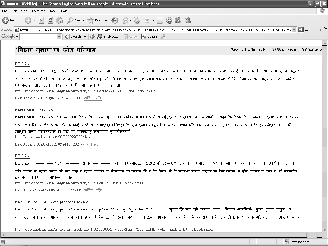The image size is (328, 246).
Task: Click the vertical scrollbar down arrow
Action: coord(324,230)
